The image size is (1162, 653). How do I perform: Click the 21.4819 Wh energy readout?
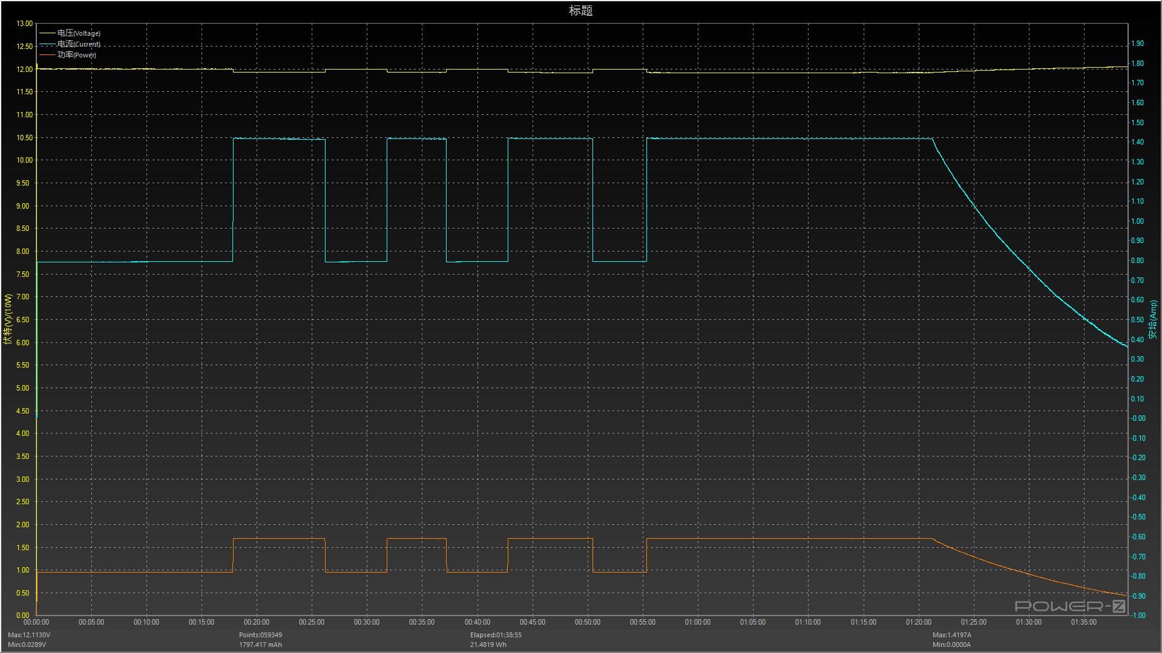click(488, 645)
